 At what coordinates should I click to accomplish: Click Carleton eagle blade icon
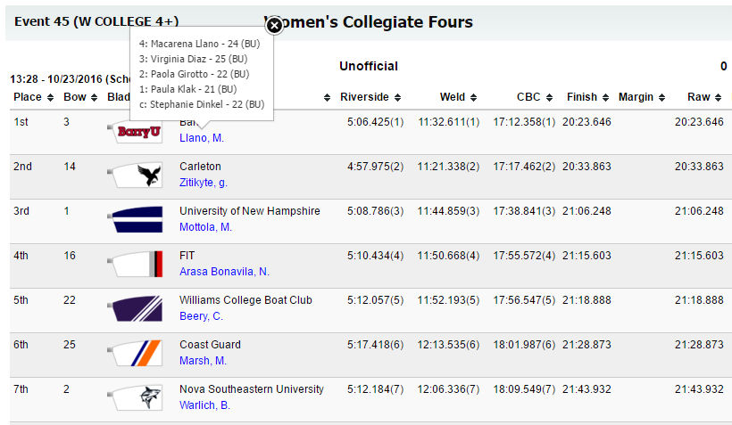click(135, 176)
